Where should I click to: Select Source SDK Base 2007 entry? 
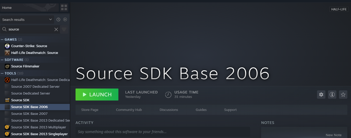click(x=35, y=114)
